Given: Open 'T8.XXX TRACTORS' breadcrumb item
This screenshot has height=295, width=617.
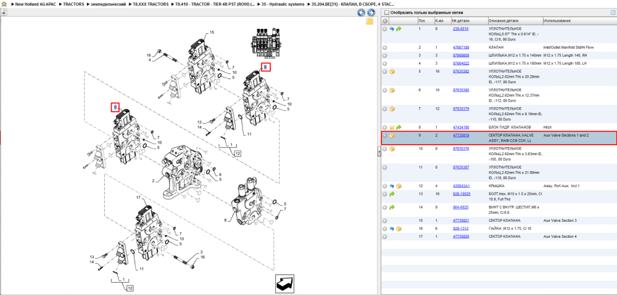Looking at the screenshot, I should [x=151, y=4].
